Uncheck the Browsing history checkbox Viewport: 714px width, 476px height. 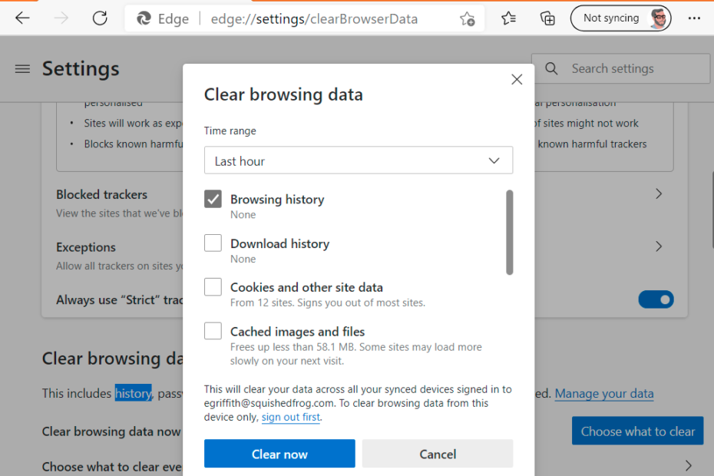213,199
